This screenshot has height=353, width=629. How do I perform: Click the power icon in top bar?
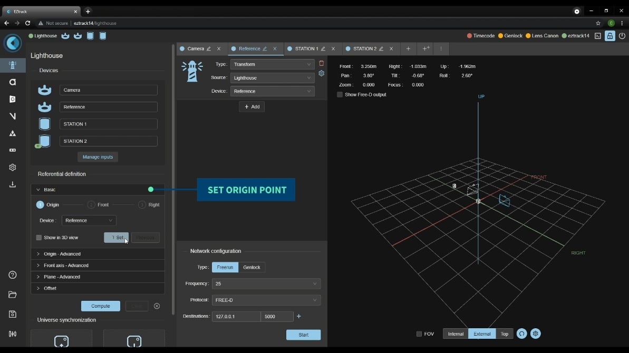622,36
